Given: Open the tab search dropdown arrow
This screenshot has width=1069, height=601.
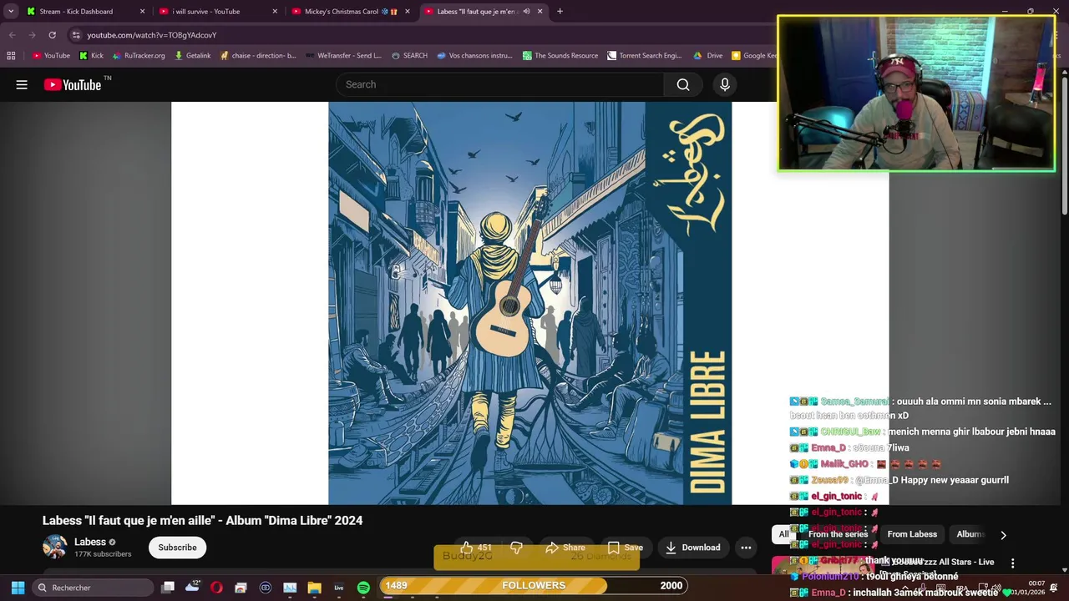Looking at the screenshot, I should click(x=11, y=12).
